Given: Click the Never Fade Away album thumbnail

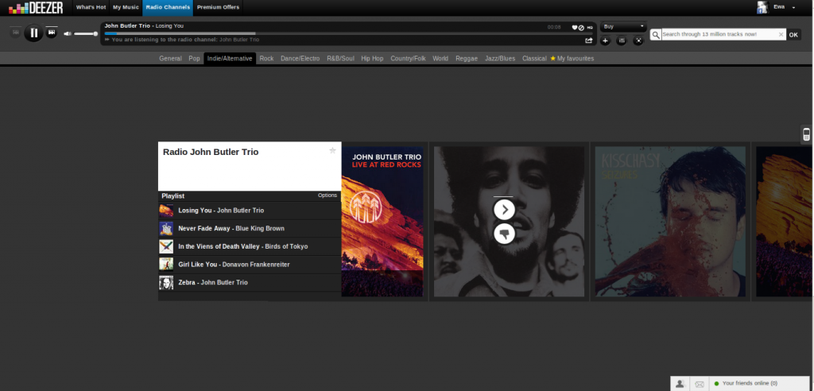Looking at the screenshot, I should point(166,228).
